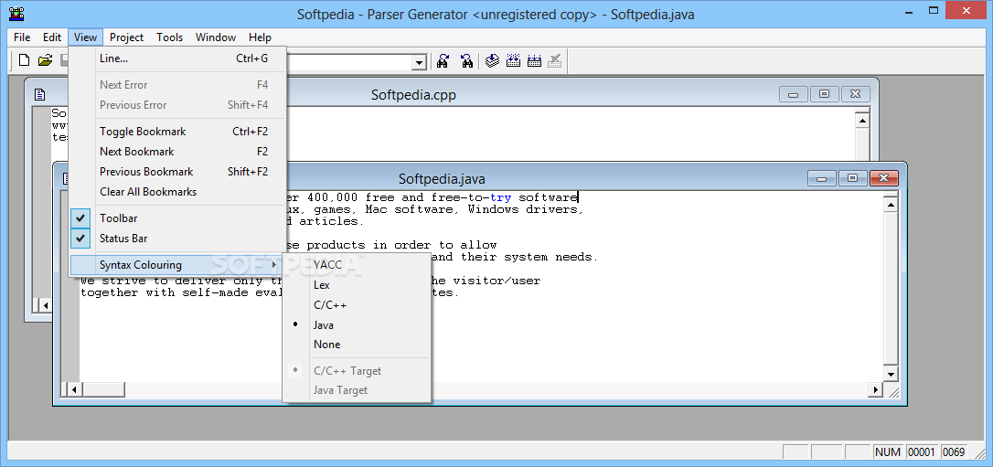Click right arrow of Softpedia.java horizontal scrollbar

click(x=877, y=390)
